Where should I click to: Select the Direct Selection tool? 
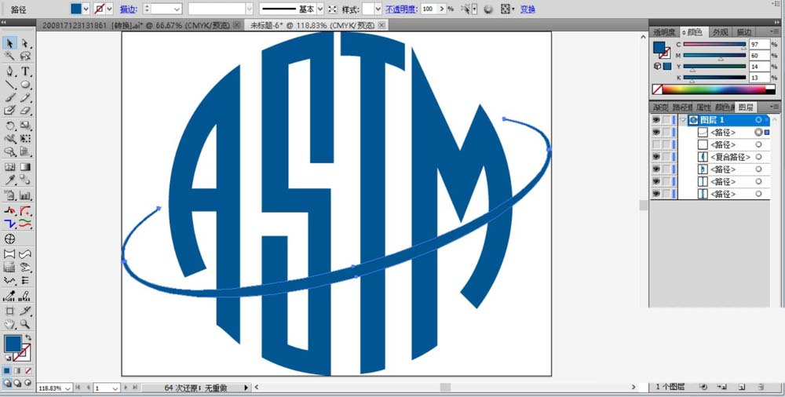26,44
